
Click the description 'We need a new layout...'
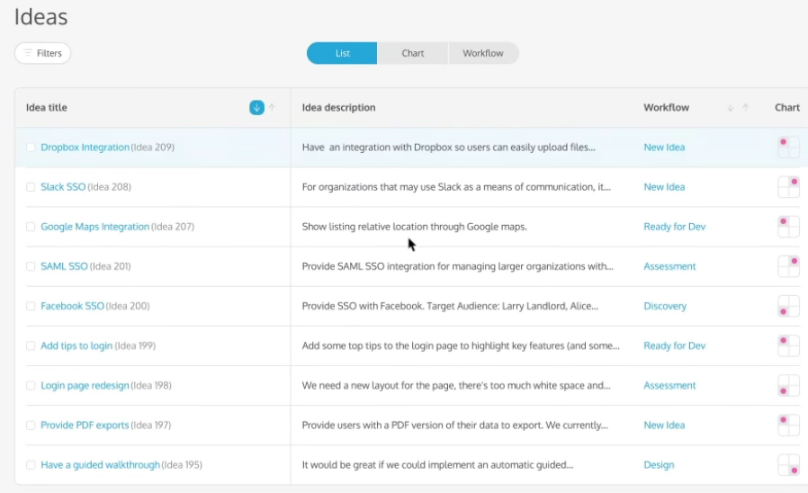[x=456, y=385]
